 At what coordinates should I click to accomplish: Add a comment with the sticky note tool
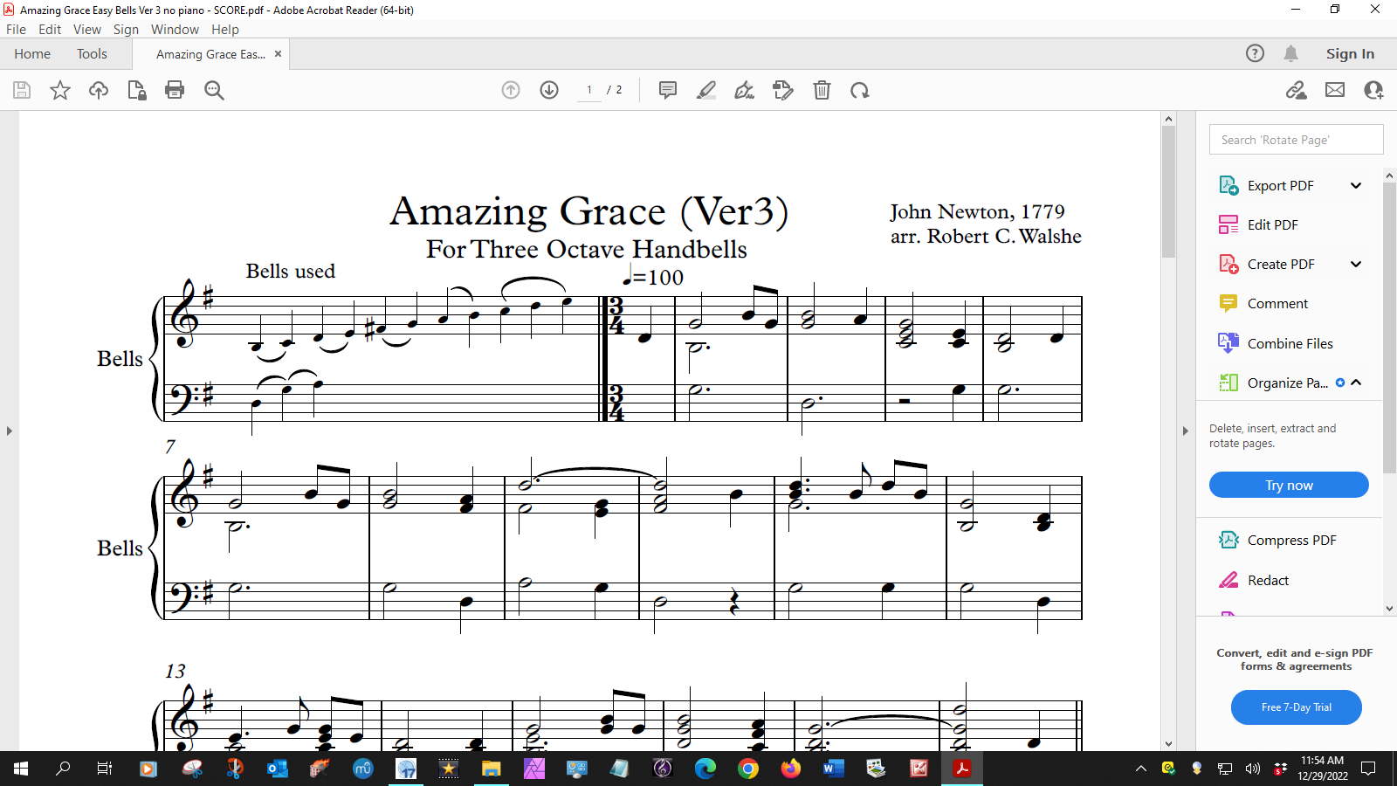point(668,90)
